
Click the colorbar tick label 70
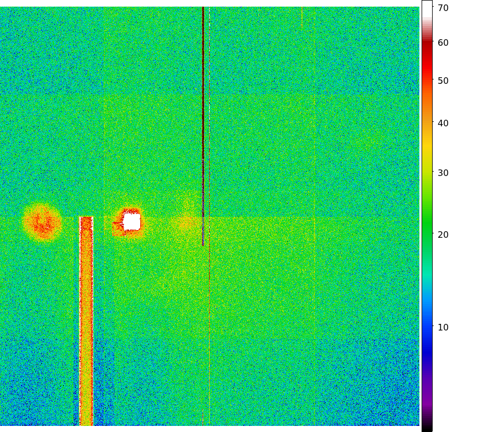[x=443, y=8]
